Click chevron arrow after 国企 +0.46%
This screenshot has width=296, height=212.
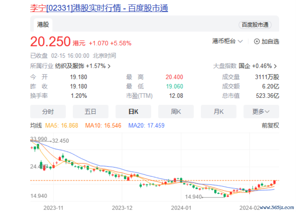[x=275, y=66]
